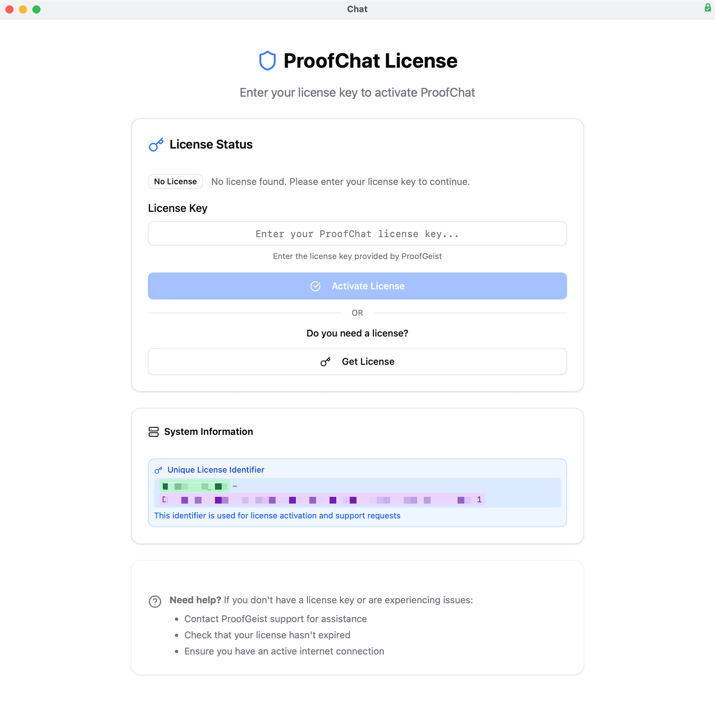715x704 pixels.
Task: Click the blue shield icon beside ProofChat License
Action: tap(267, 61)
